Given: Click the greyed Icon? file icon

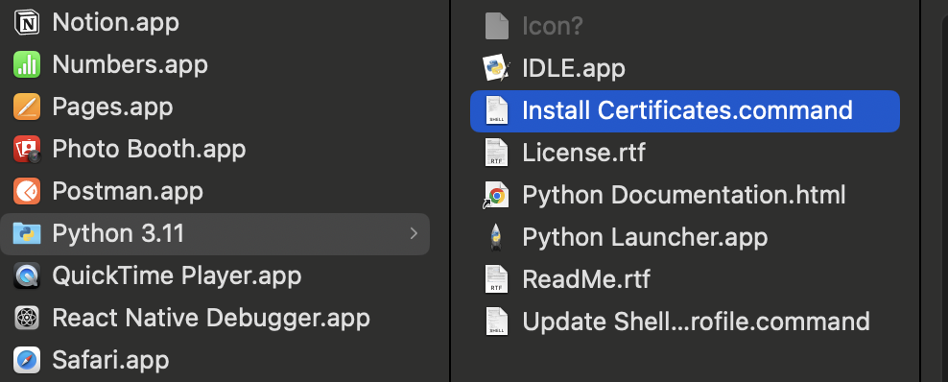Looking at the screenshot, I should coord(496,26).
